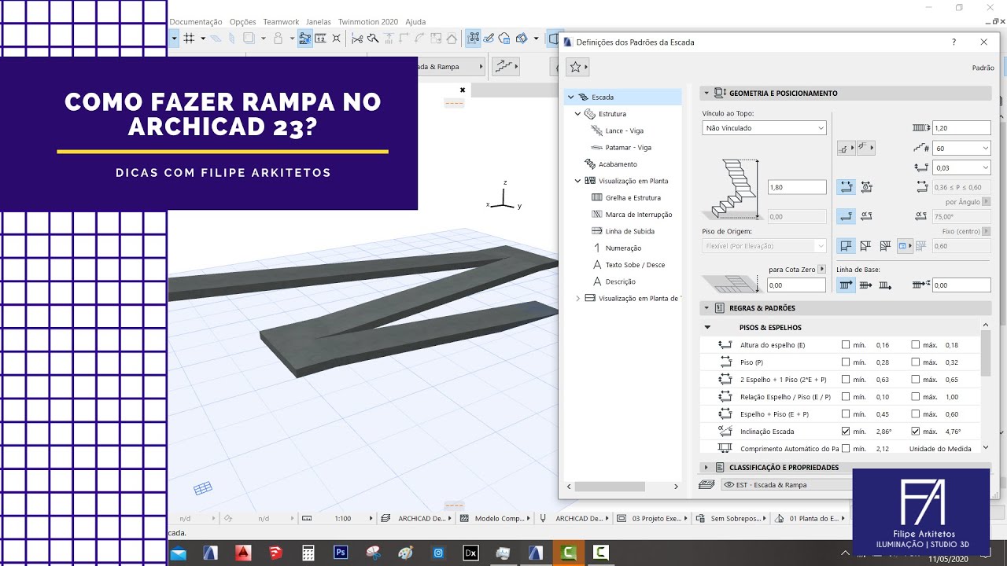Image resolution: width=1007 pixels, height=566 pixels.
Task: Select fixed tread going rule icon
Action: [846, 187]
